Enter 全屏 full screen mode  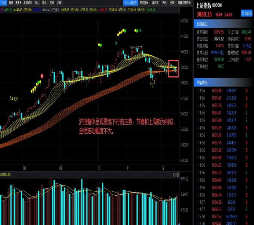point(172,3)
